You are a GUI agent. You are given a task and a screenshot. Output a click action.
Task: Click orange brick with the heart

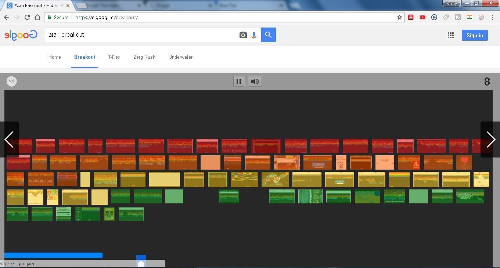tap(464, 162)
